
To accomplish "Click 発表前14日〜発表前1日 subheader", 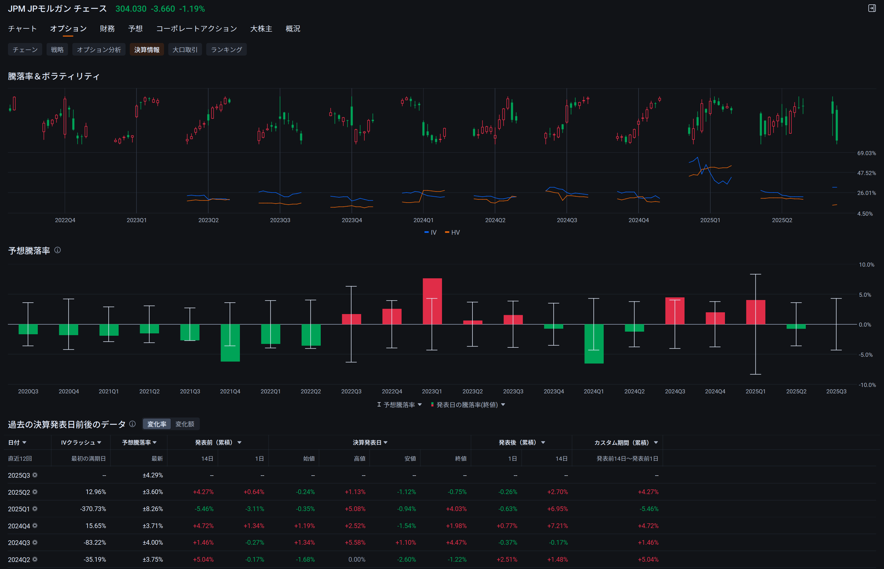I will (x=627, y=459).
